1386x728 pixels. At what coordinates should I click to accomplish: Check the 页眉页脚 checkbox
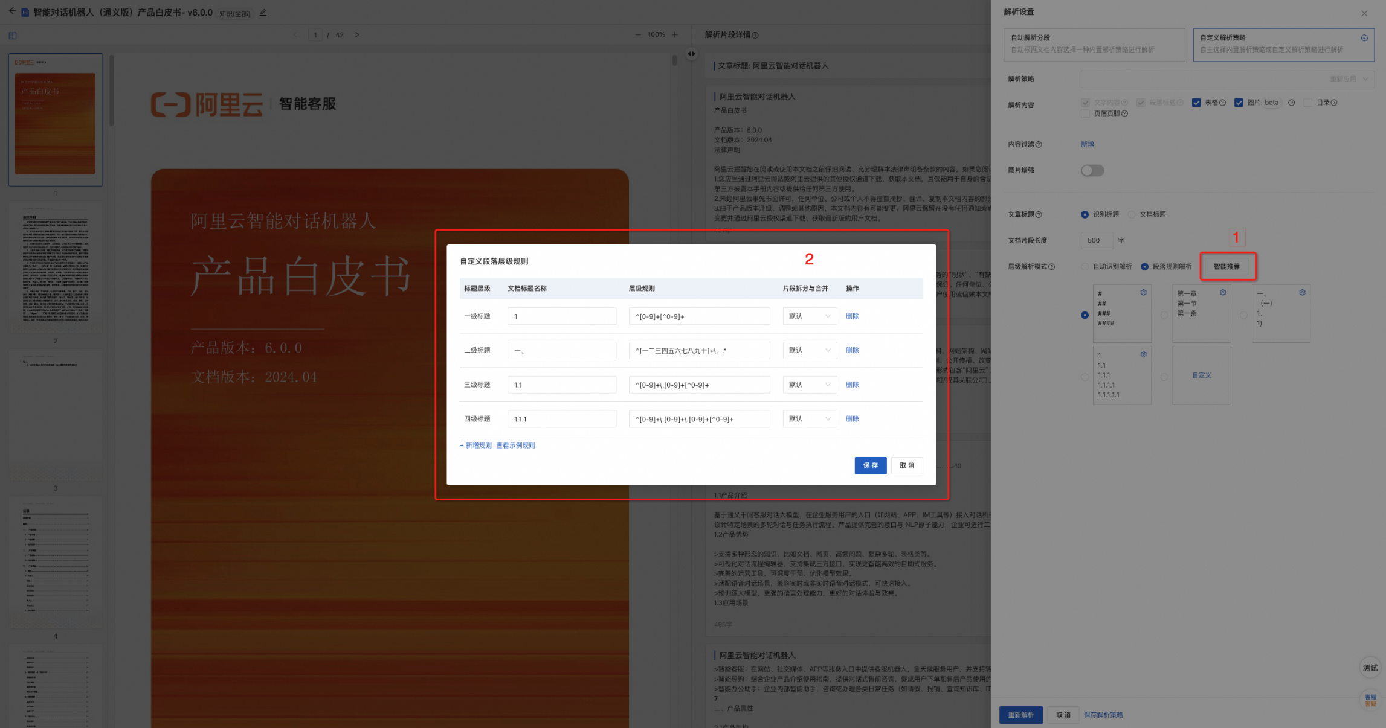coord(1085,113)
